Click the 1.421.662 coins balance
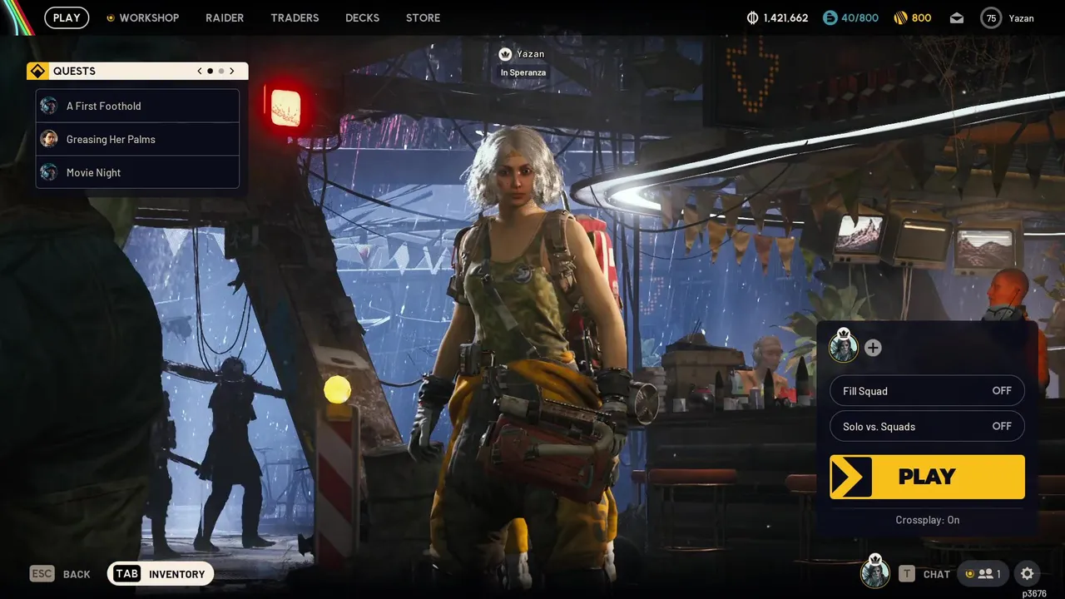Viewport: 1065px width, 599px height. coord(785,17)
